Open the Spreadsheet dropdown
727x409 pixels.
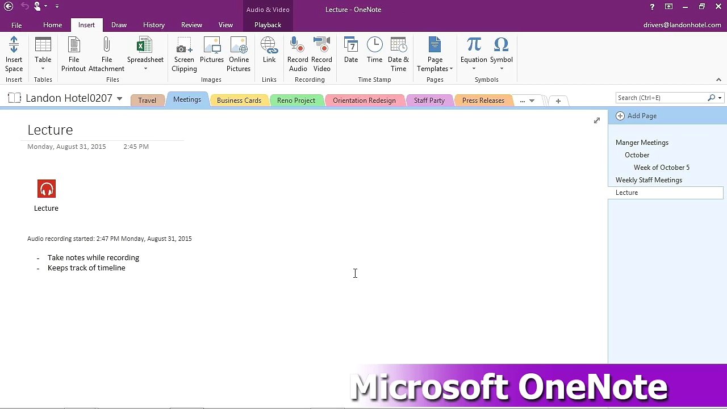pos(145,54)
